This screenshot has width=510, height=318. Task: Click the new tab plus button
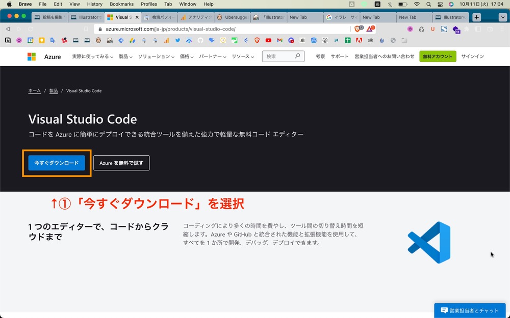point(476,17)
